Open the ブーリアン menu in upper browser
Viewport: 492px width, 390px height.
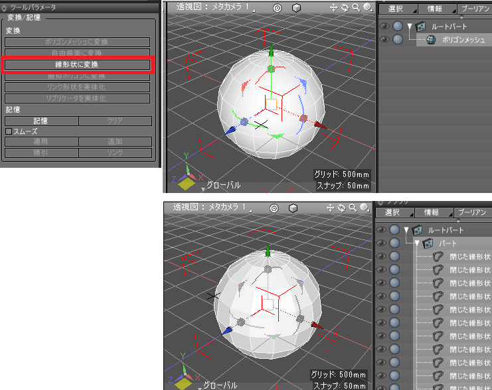point(475,9)
